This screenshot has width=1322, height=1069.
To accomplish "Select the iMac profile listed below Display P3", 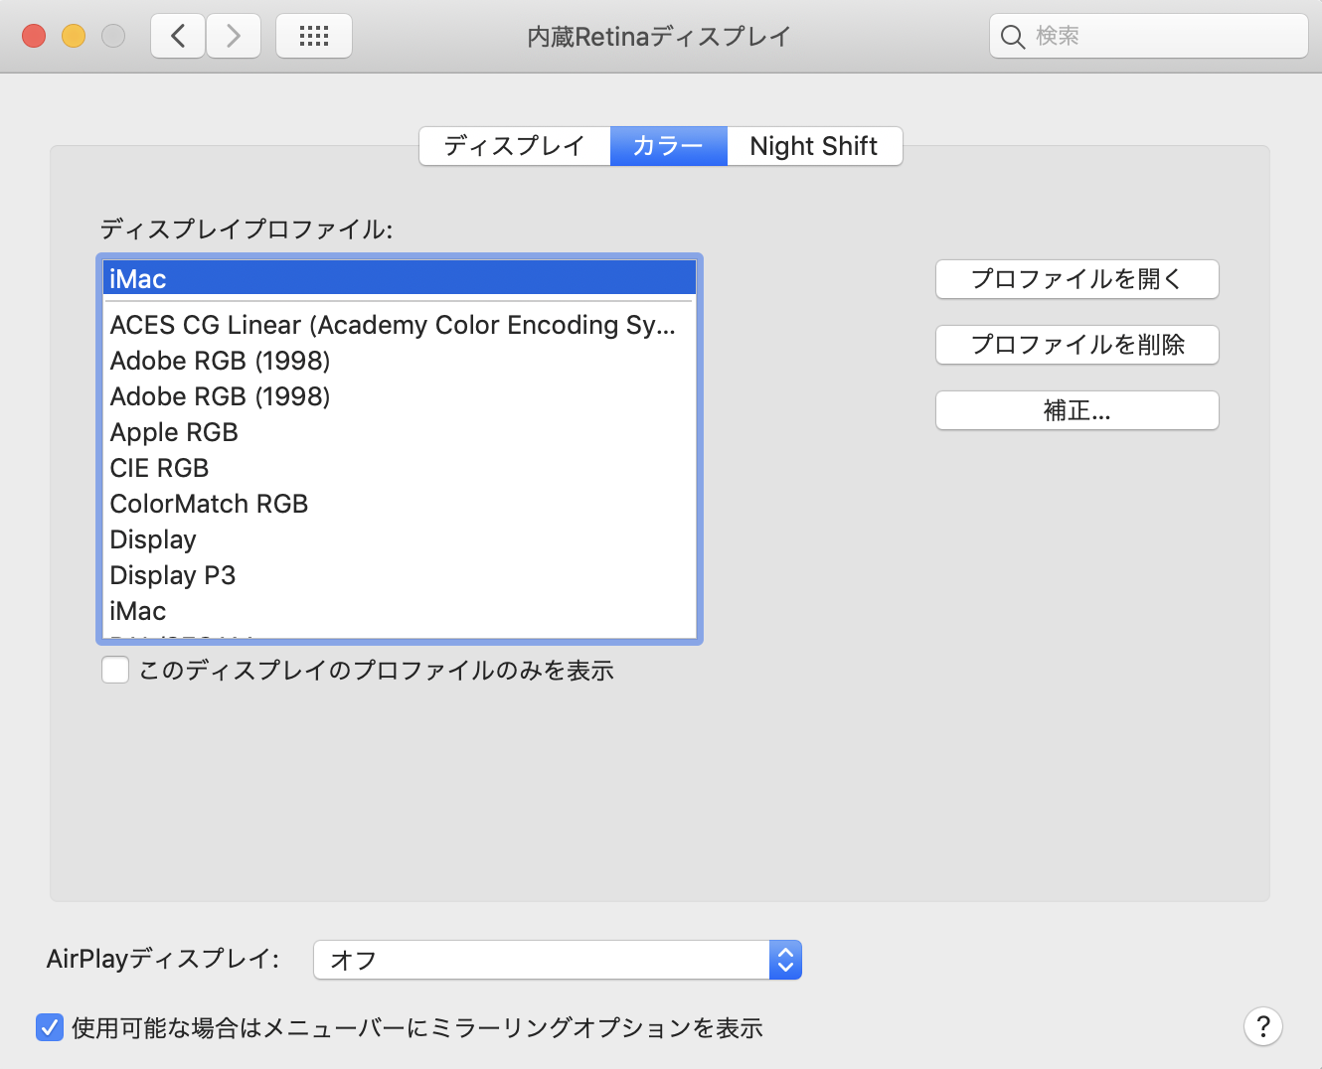I will click(400, 611).
